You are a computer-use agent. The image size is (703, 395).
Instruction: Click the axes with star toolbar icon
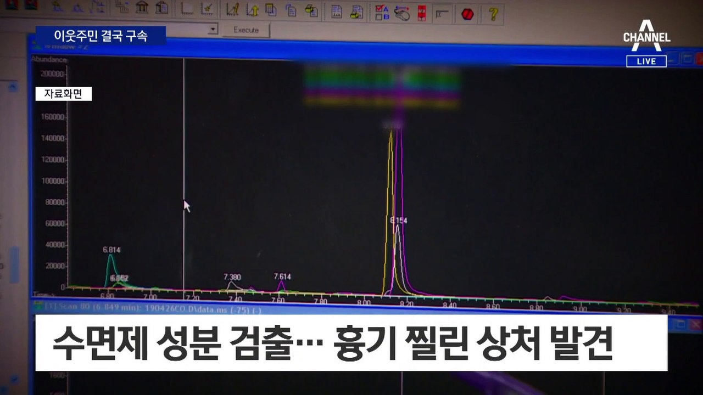tap(207, 9)
